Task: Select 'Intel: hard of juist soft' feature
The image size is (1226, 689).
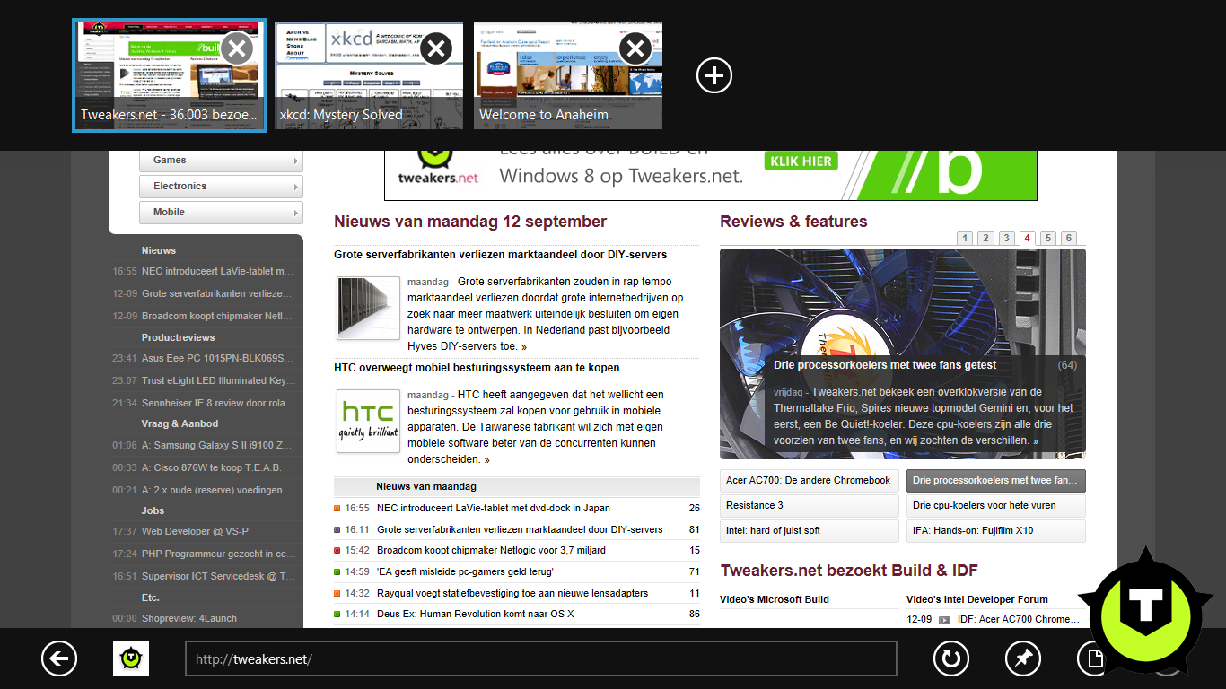Action: (x=809, y=531)
